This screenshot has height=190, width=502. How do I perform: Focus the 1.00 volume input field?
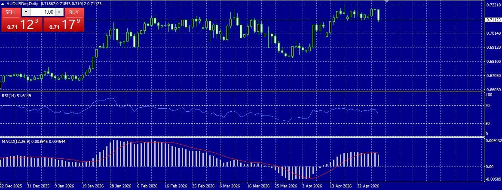pyautogui.click(x=43, y=12)
